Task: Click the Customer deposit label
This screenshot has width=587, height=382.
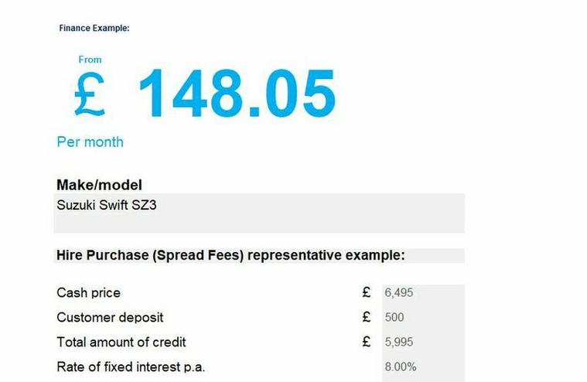Action: pyautogui.click(x=110, y=318)
